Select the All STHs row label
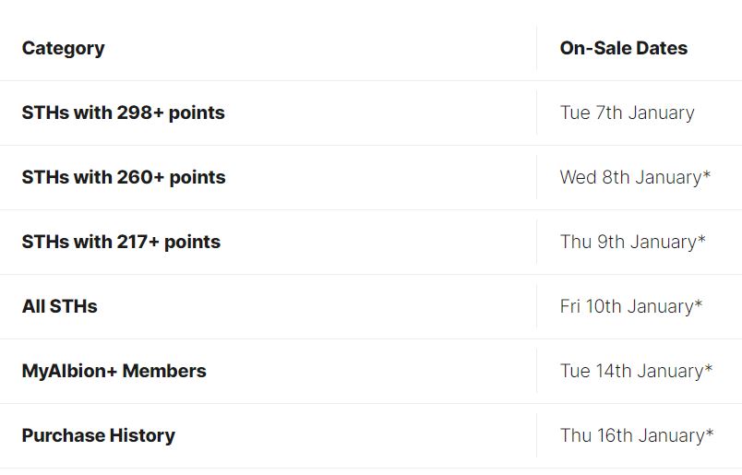 tap(60, 306)
